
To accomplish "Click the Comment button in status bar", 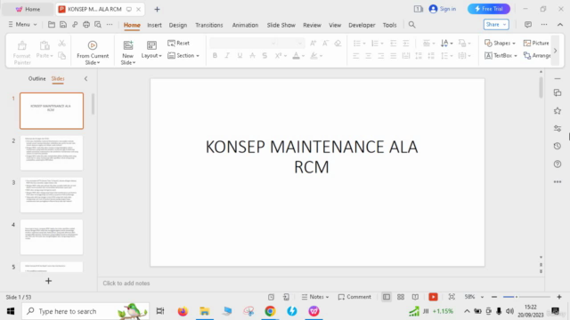I will (354, 297).
